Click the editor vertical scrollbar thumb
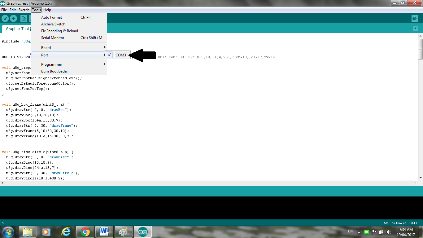Screen dimensions: 423x238 click(x=420, y=49)
